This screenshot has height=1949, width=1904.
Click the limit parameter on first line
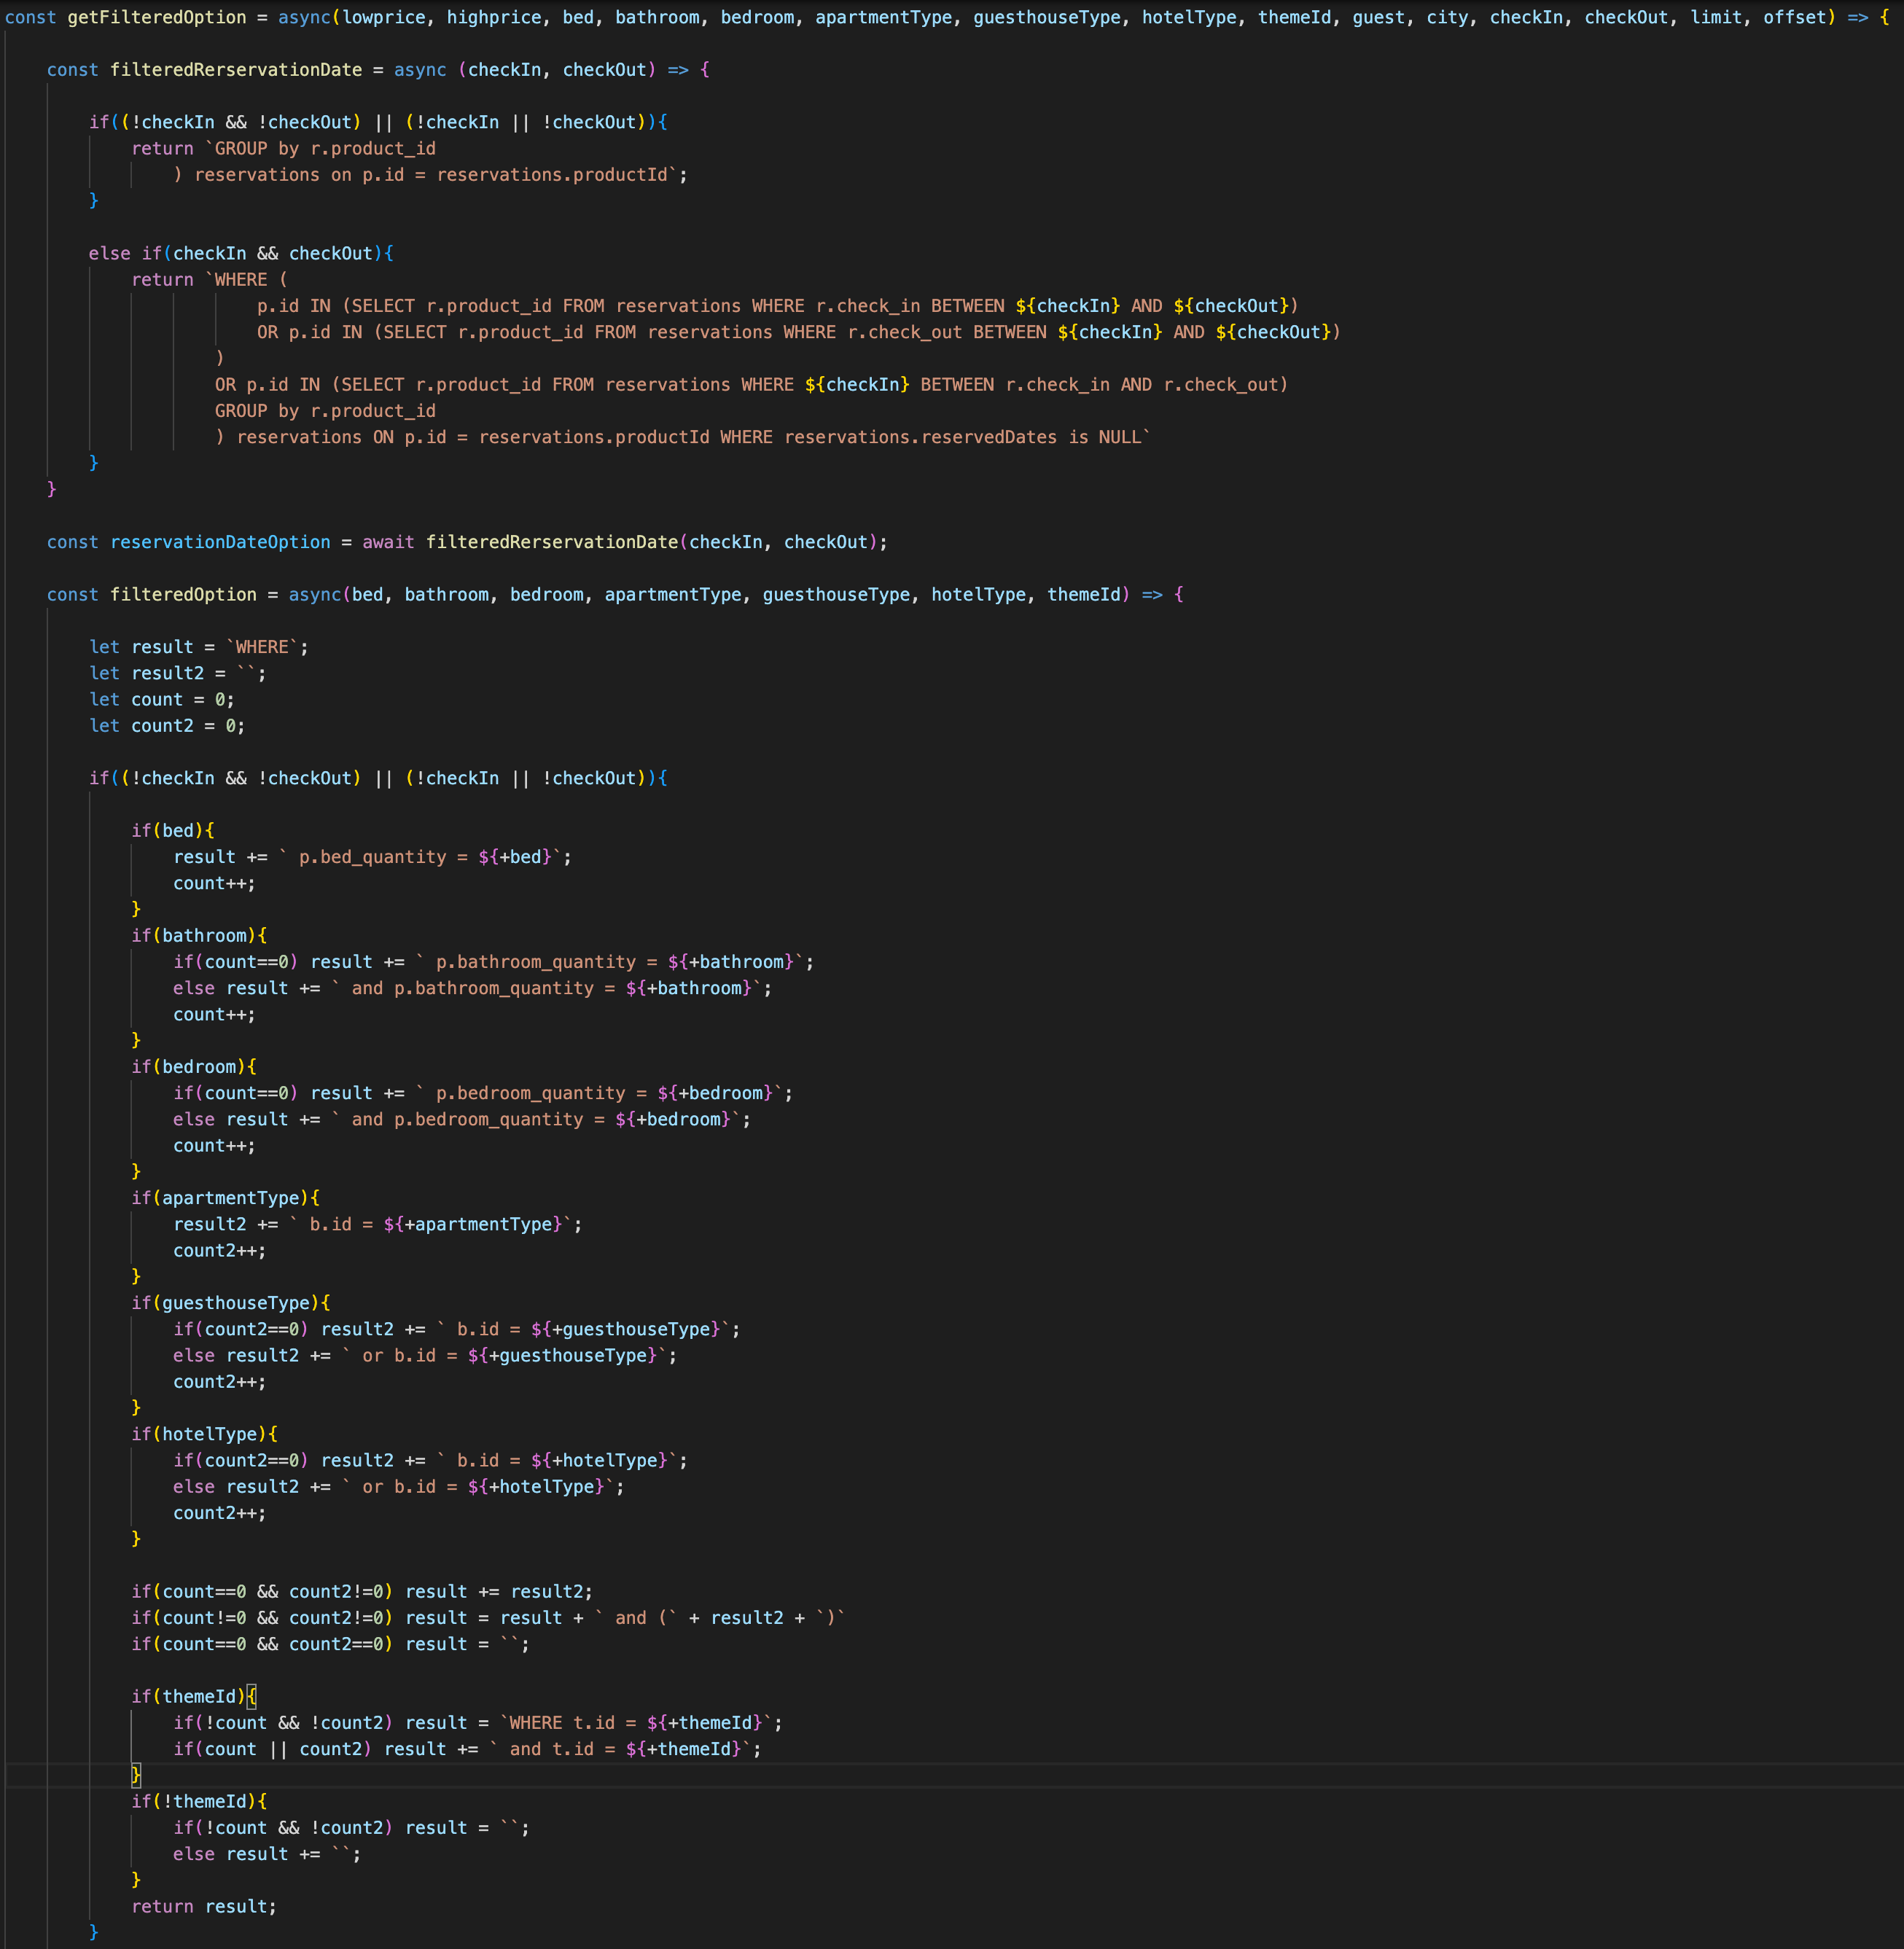pyautogui.click(x=1716, y=17)
